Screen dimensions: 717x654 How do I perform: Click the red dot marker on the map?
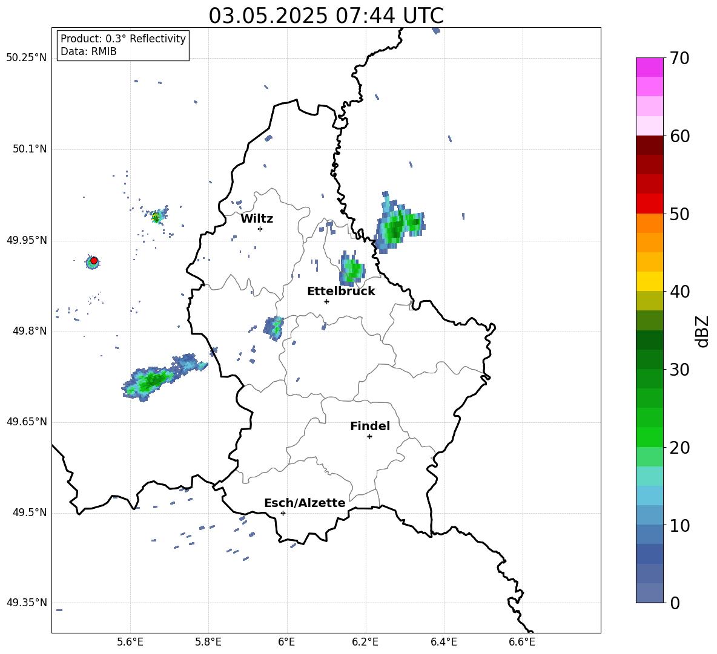pyautogui.click(x=94, y=261)
